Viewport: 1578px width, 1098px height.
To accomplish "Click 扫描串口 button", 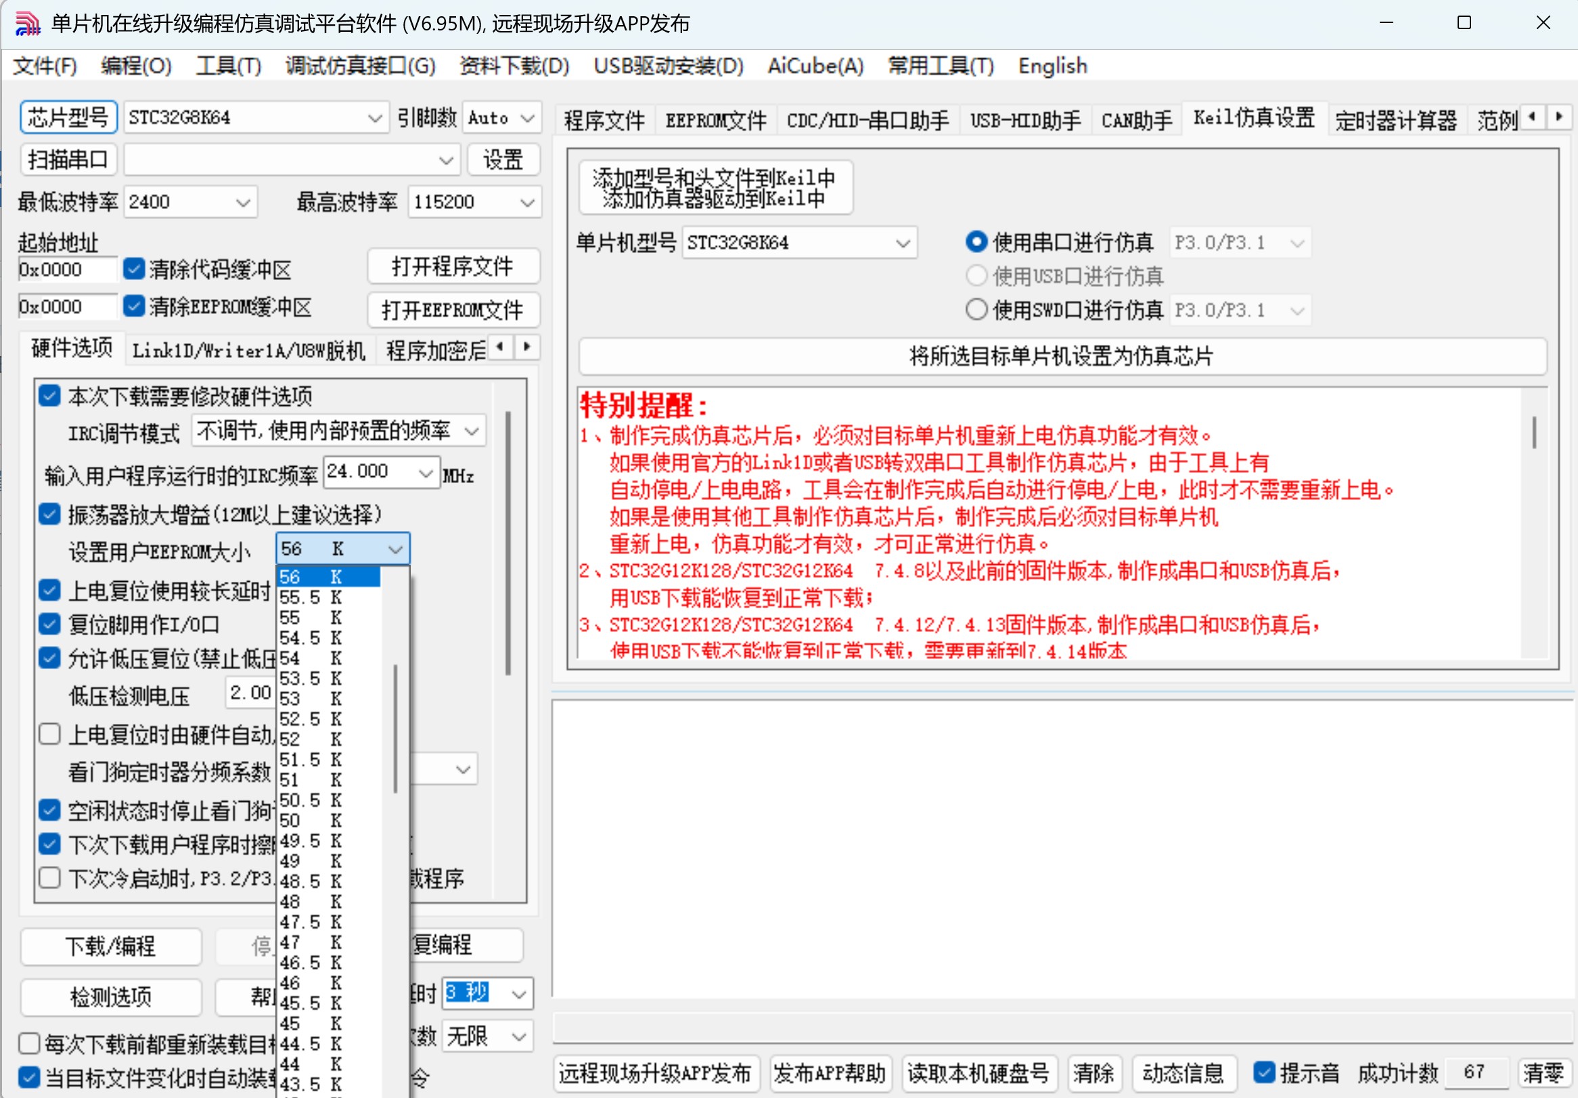I will pos(69,160).
